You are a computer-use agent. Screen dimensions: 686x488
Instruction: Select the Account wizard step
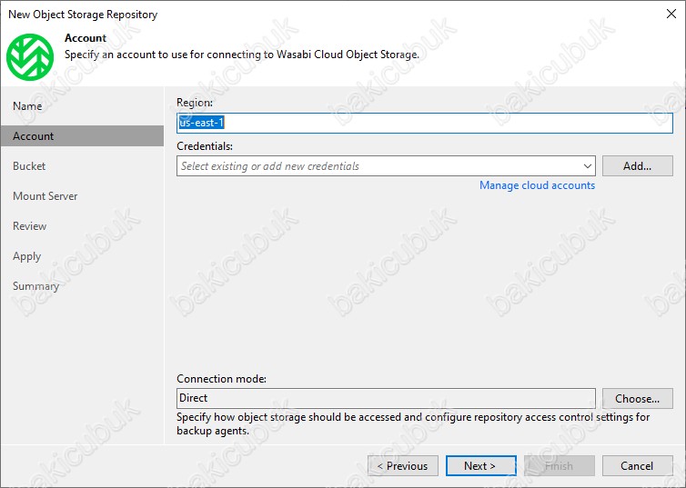82,136
